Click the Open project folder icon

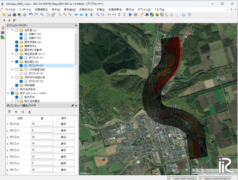click(x=4, y=15)
